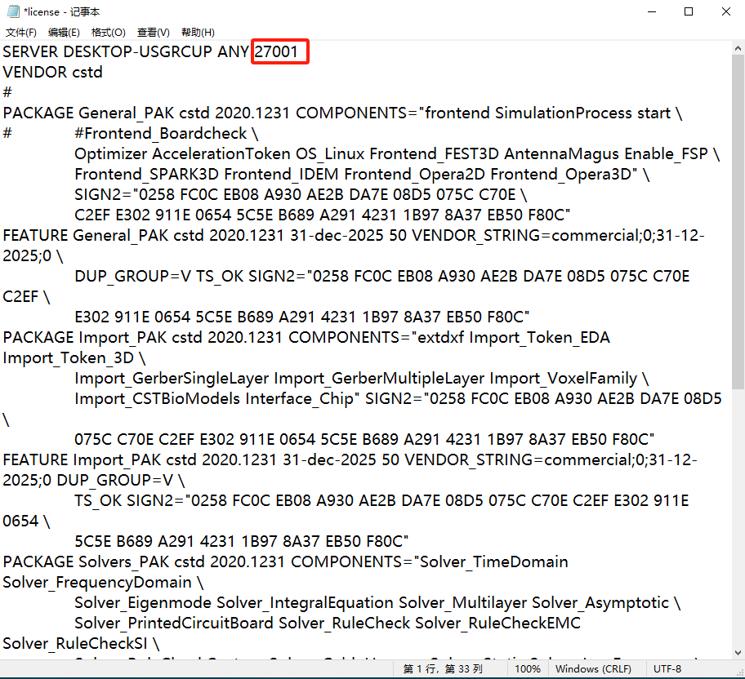The image size is (745, 679).
Task: Click the Notepad icon in the title bar
Action: pyautogui.click(x=13, y=11)
